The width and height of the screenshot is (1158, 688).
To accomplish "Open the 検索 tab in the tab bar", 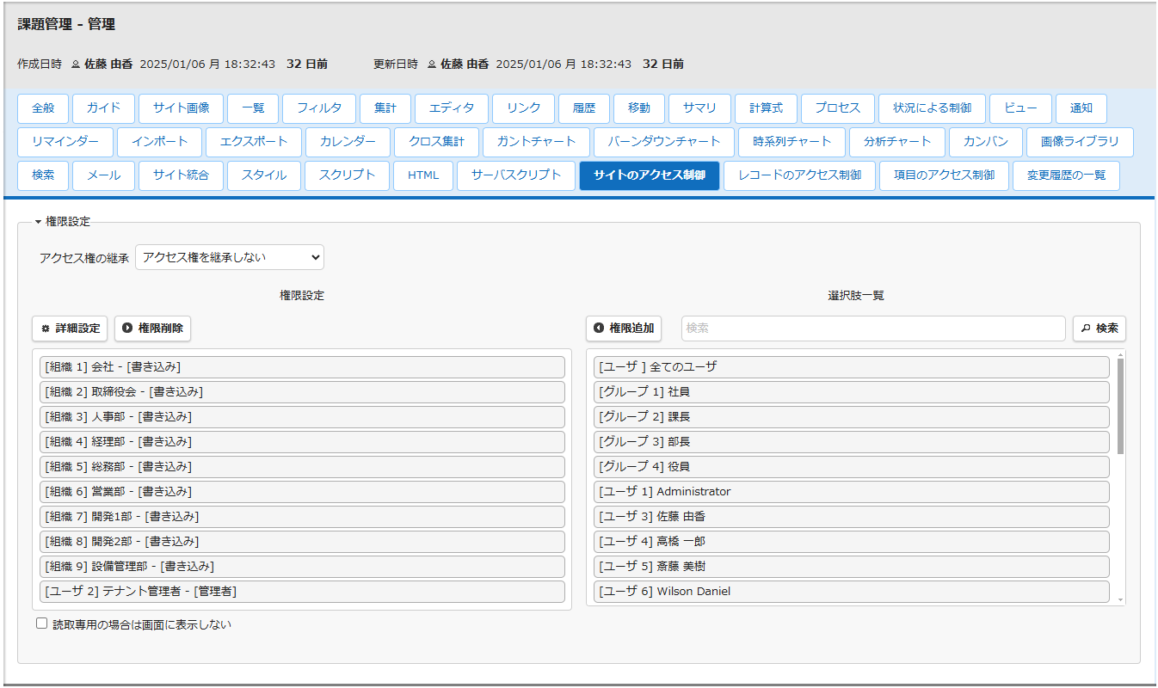I will pyautogui.click(x=43, y=175).
